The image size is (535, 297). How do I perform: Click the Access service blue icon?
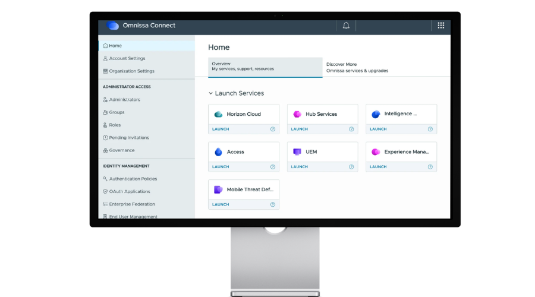pos(218,151)
